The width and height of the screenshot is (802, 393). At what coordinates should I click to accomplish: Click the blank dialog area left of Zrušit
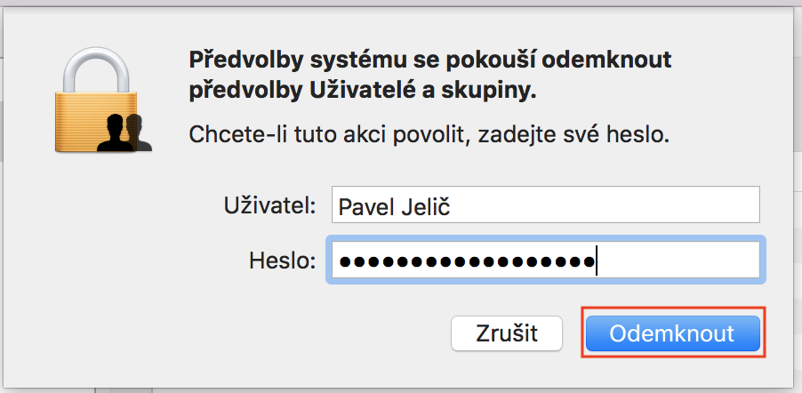pyautogui.click(x=267, y=333)
